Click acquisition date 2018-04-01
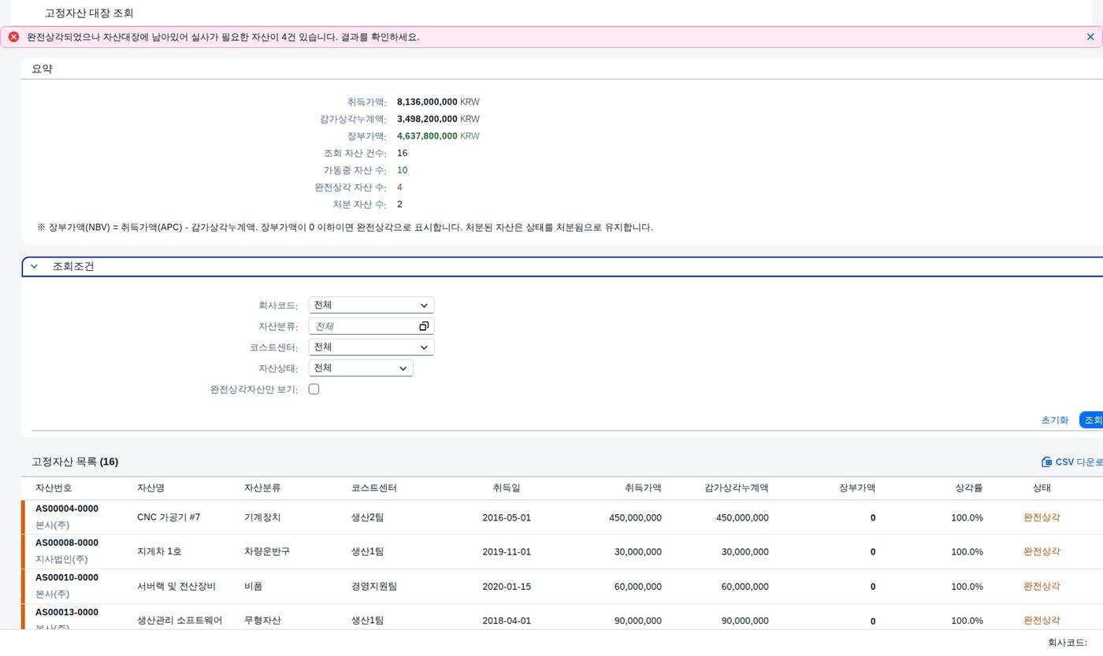 coord(507,621)
